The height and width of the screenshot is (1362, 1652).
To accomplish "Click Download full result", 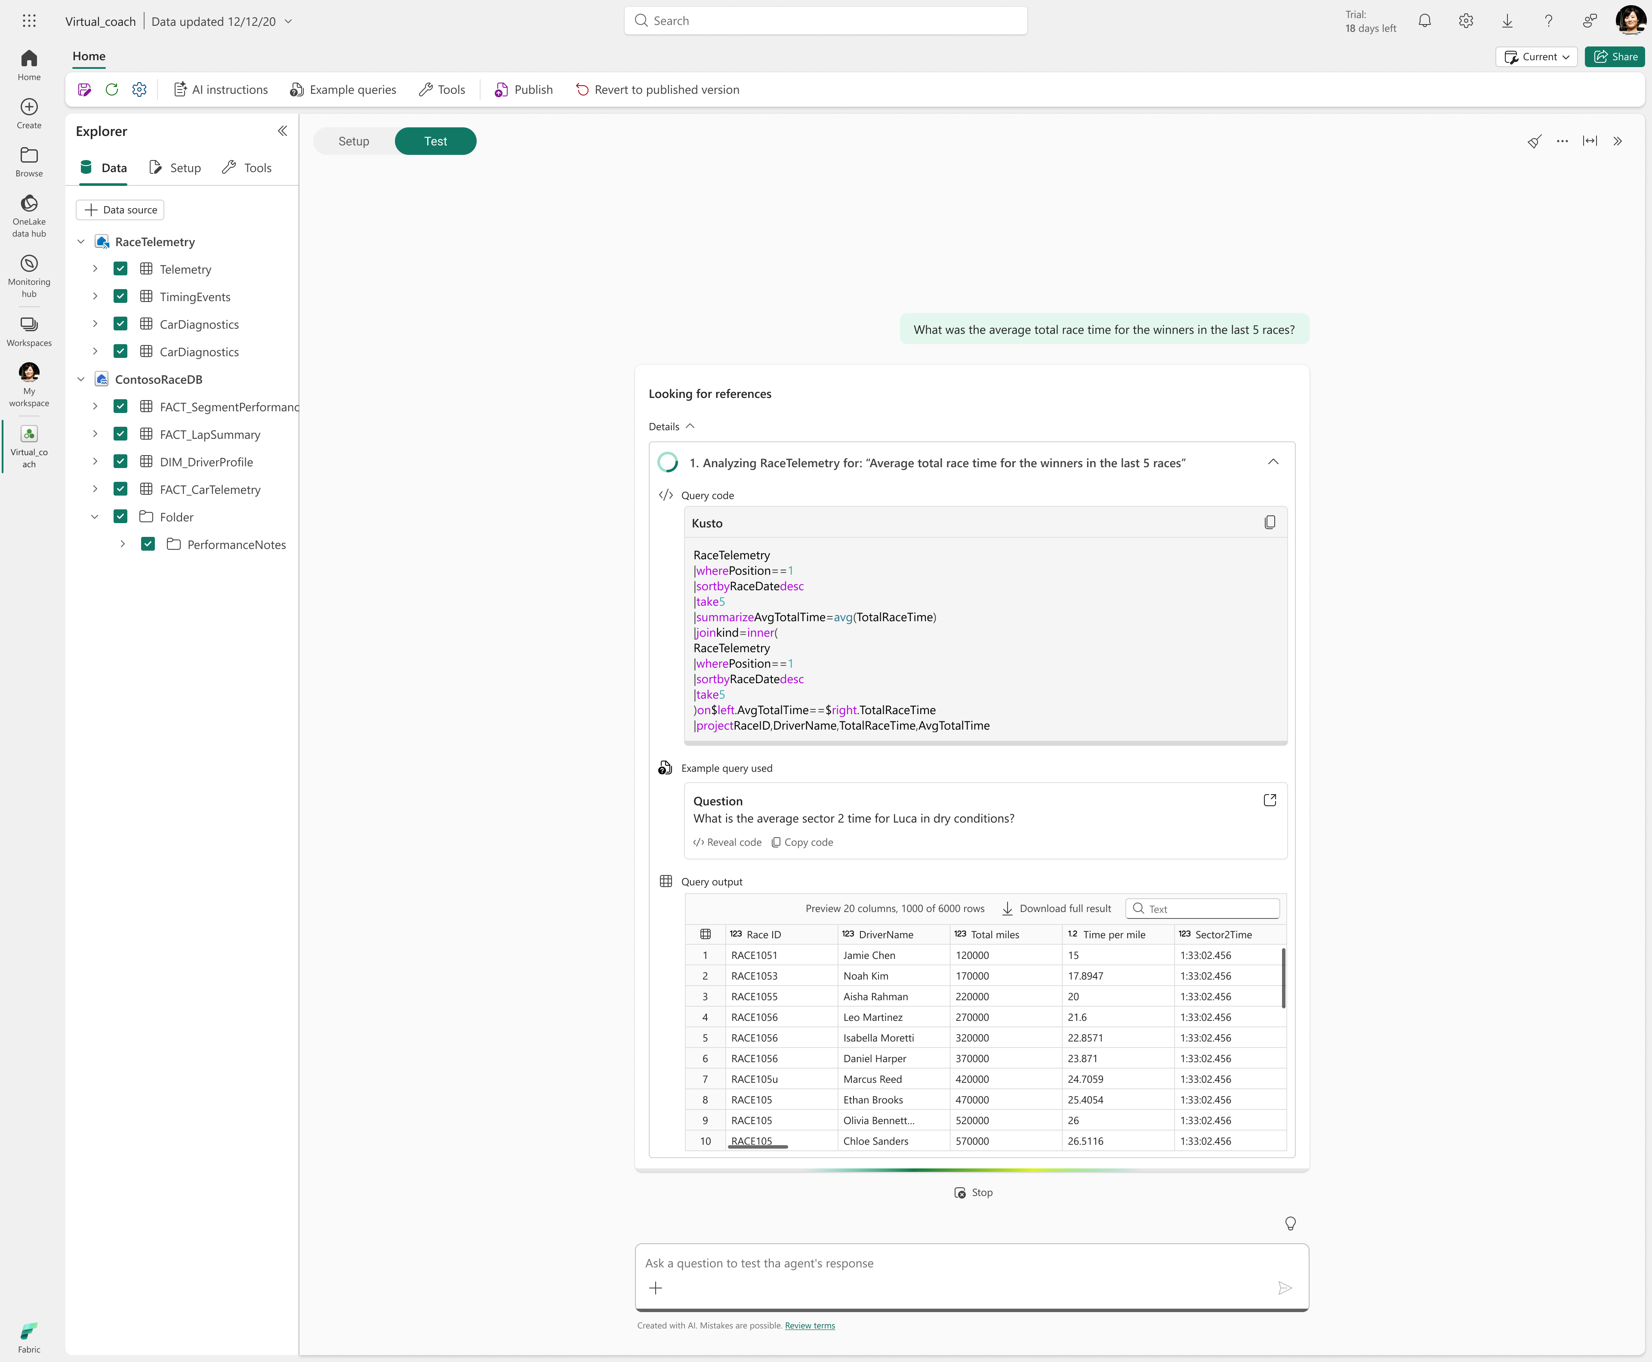I will (1057, 909).
